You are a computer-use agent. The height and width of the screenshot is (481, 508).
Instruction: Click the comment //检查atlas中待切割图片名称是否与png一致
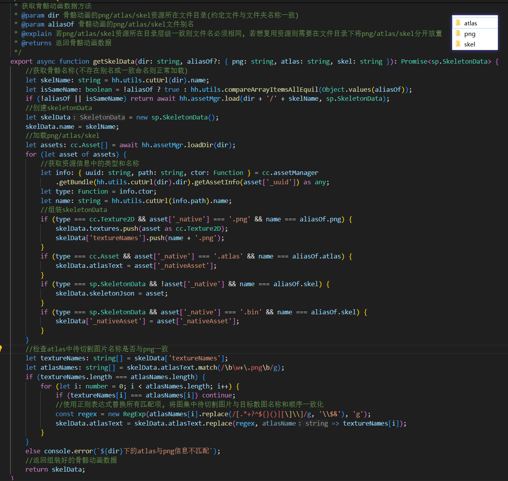[x=97, y=349]
